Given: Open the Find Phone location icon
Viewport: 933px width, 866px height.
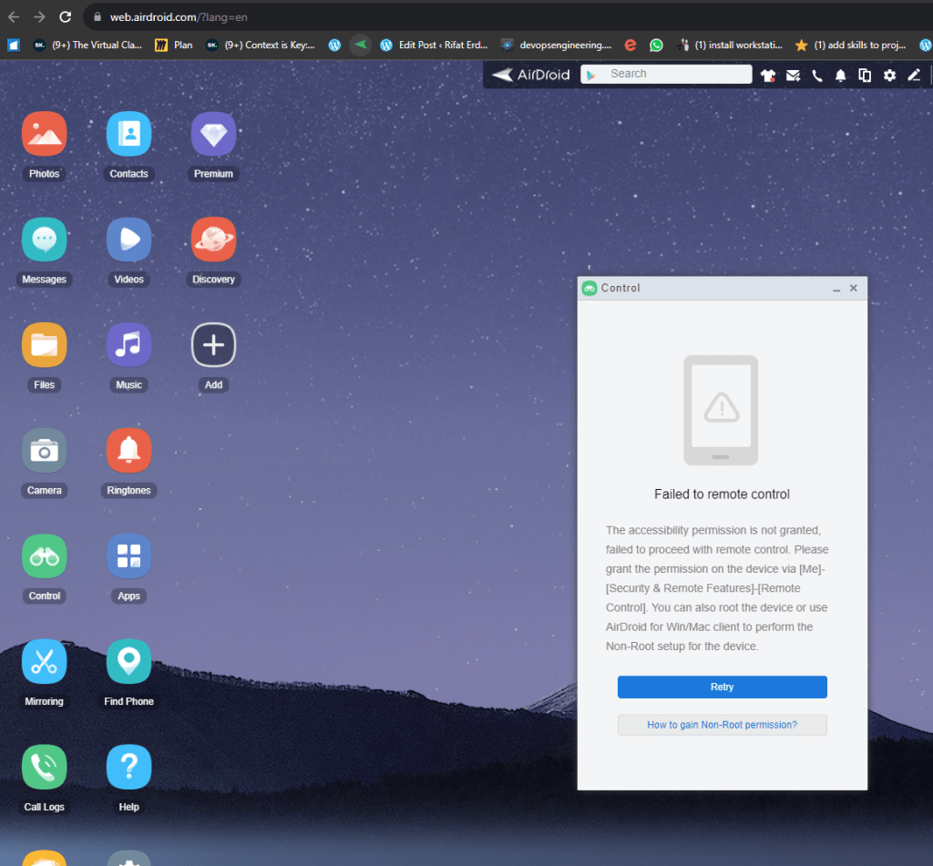Looking at the screenshot, I should 128,661.
